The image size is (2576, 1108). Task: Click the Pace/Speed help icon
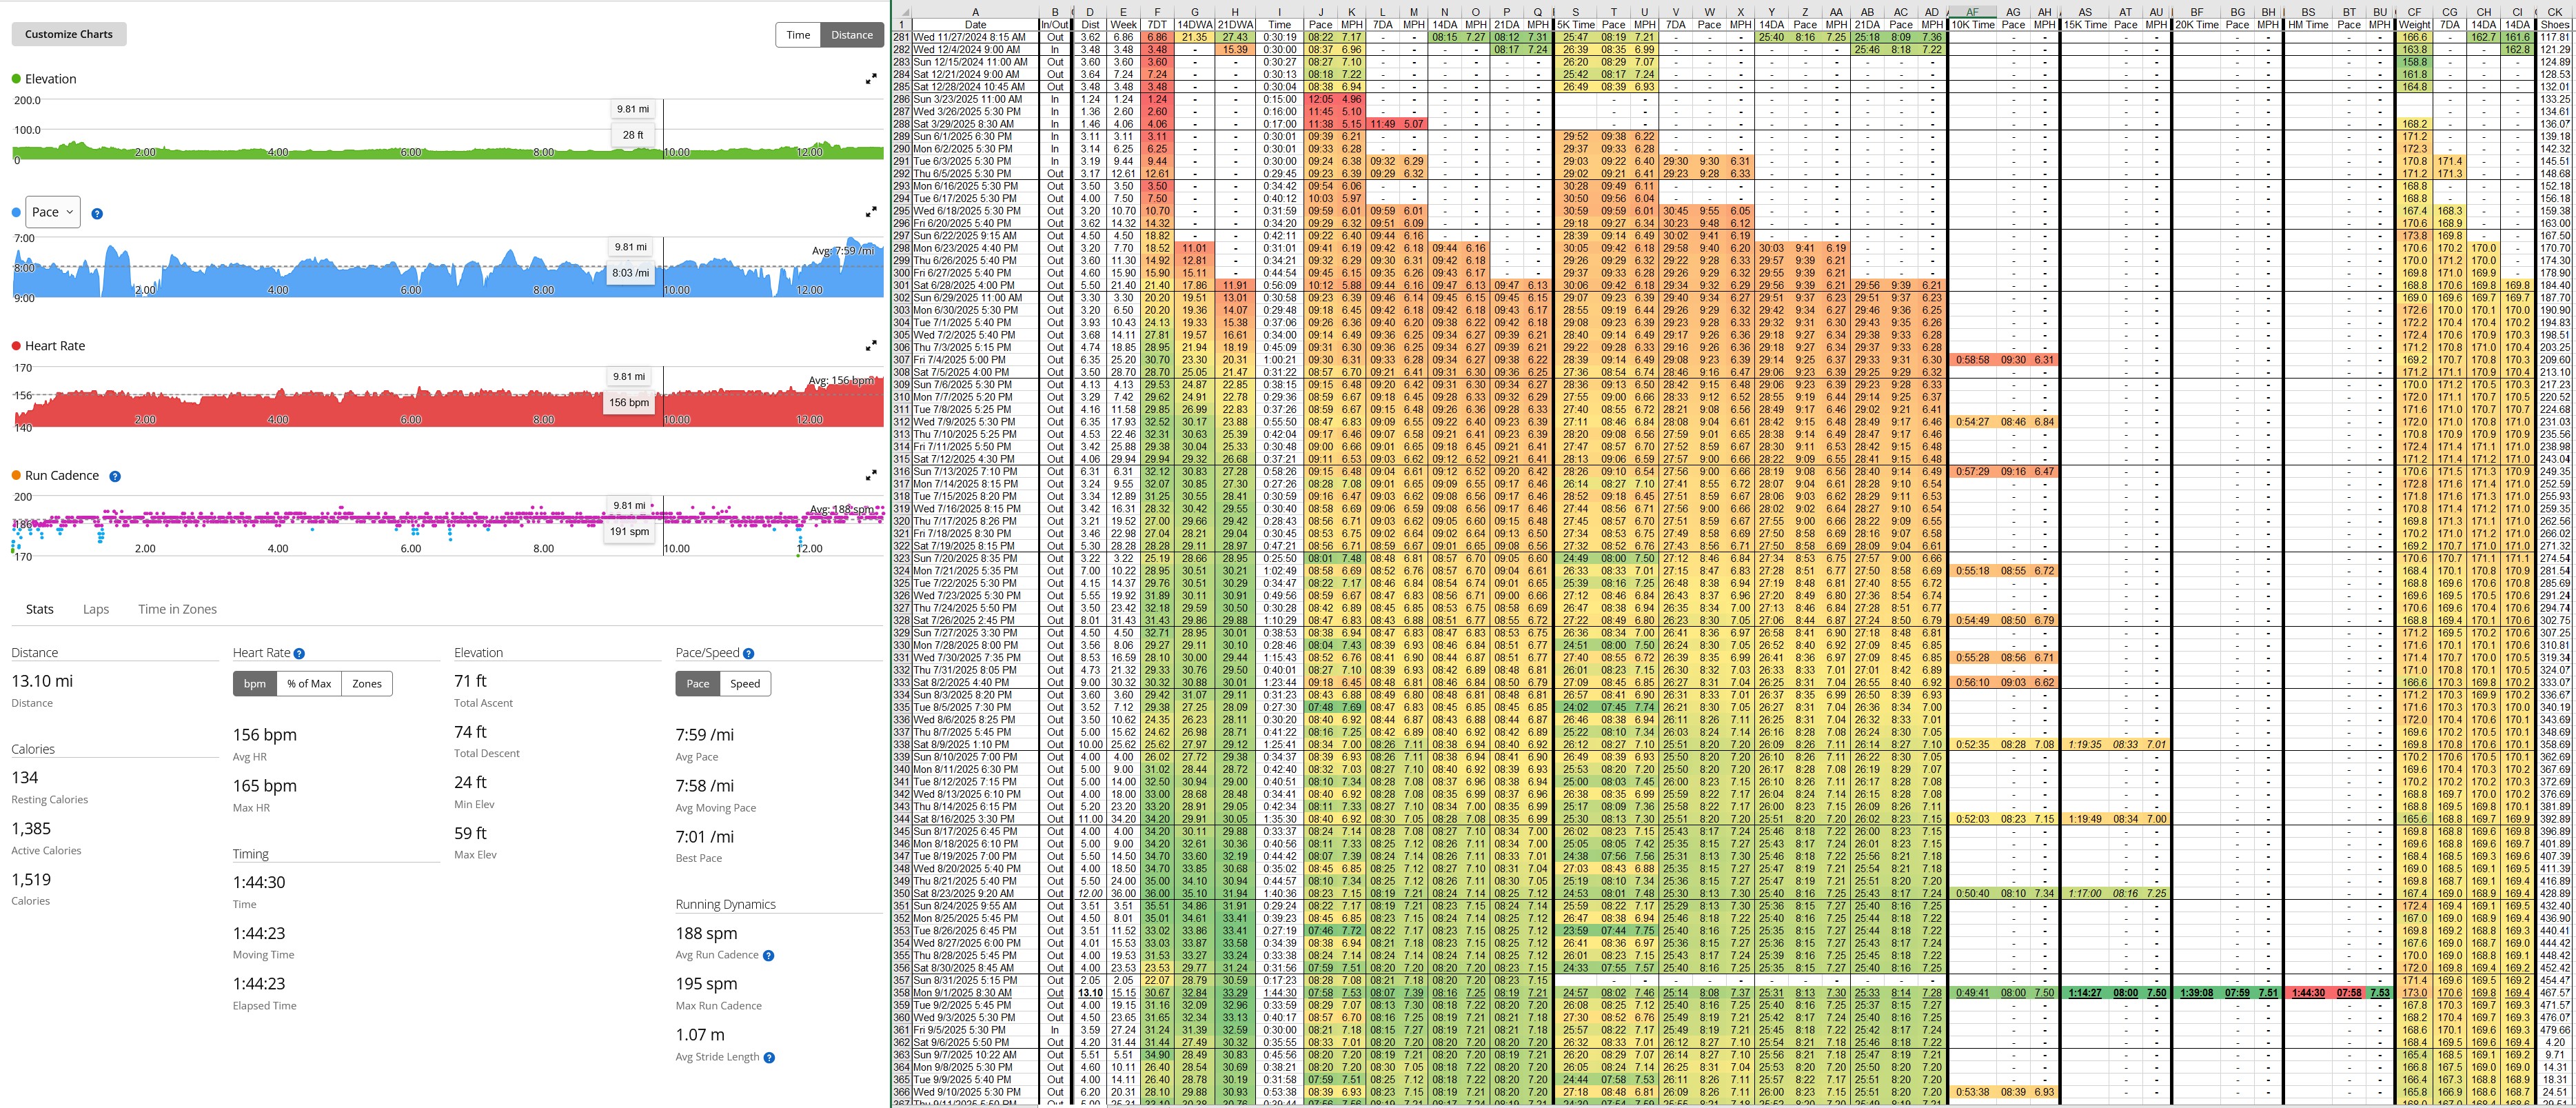(x=749, y=653)
